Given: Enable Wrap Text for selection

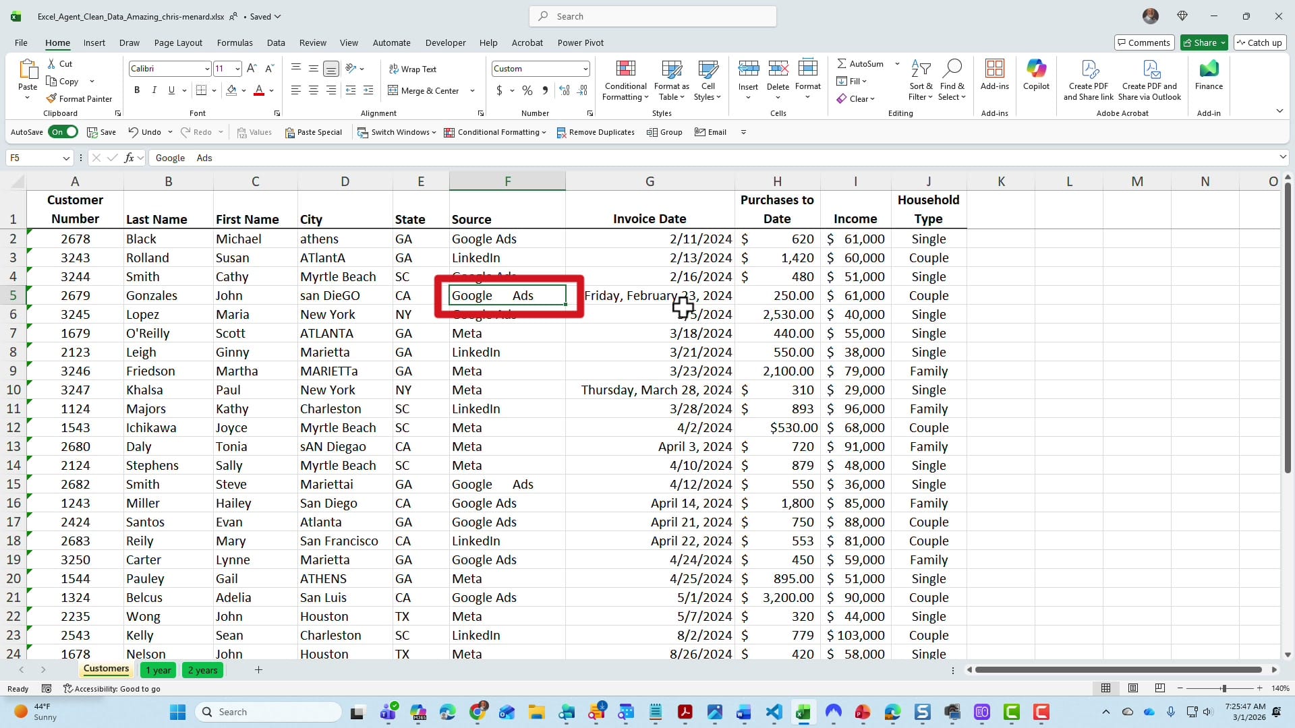Looking at the screenshot, I should point(413,68).
